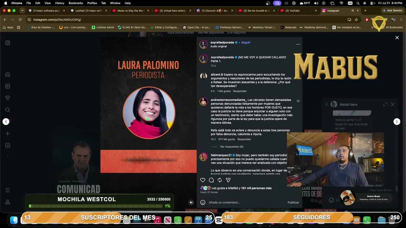Like the andrestorrescomediante_ comment
Screen dimensions: 406x228
point(298,101)
